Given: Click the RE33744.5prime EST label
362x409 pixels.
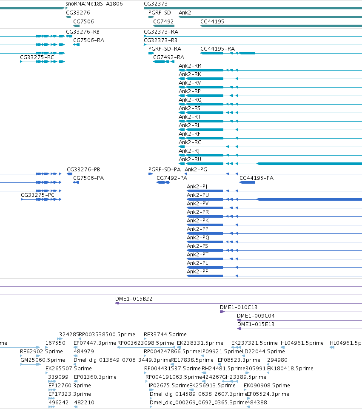Looking at the screenshot, I should click(165, 335).
